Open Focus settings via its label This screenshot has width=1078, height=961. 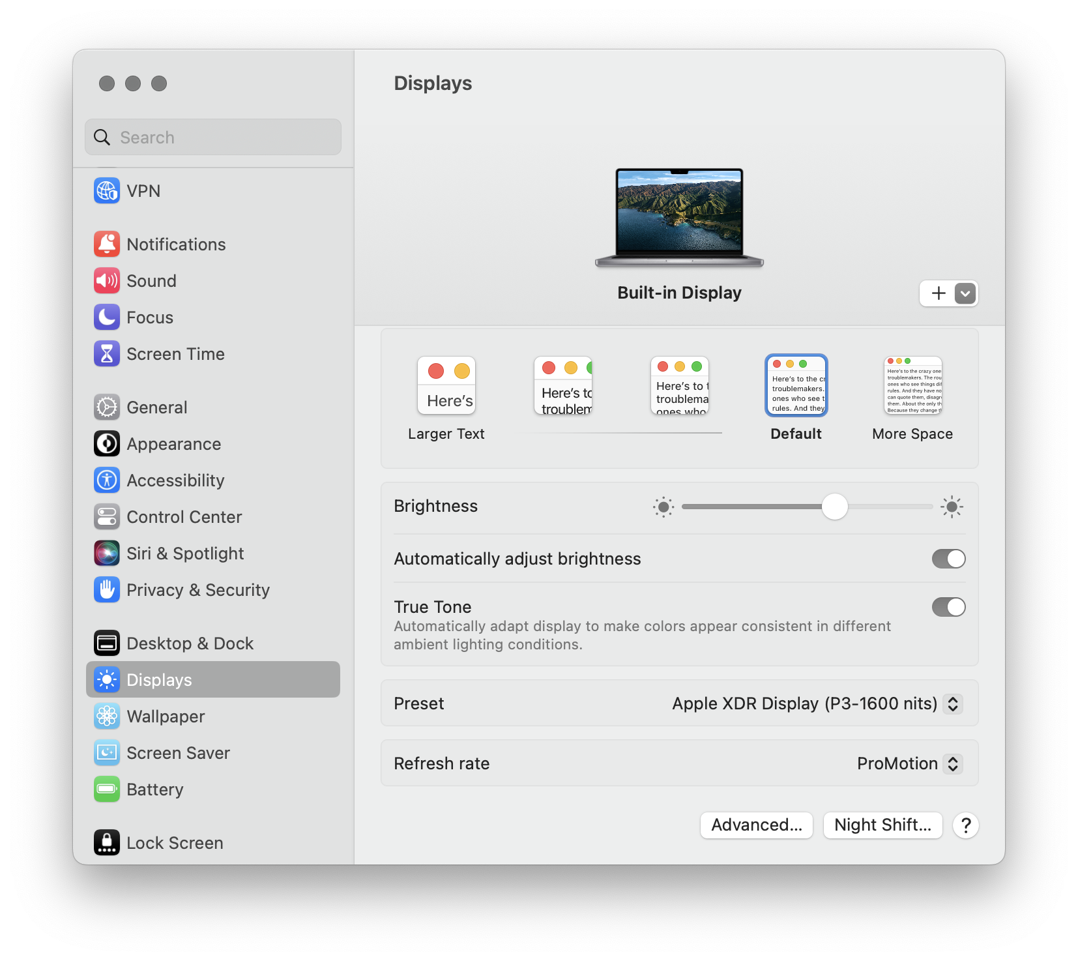pos(150,318)
